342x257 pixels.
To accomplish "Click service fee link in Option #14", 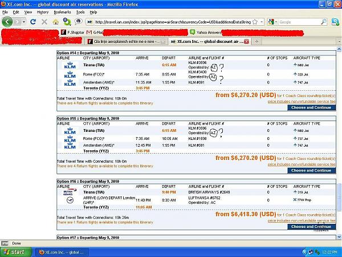I will 302,102.
